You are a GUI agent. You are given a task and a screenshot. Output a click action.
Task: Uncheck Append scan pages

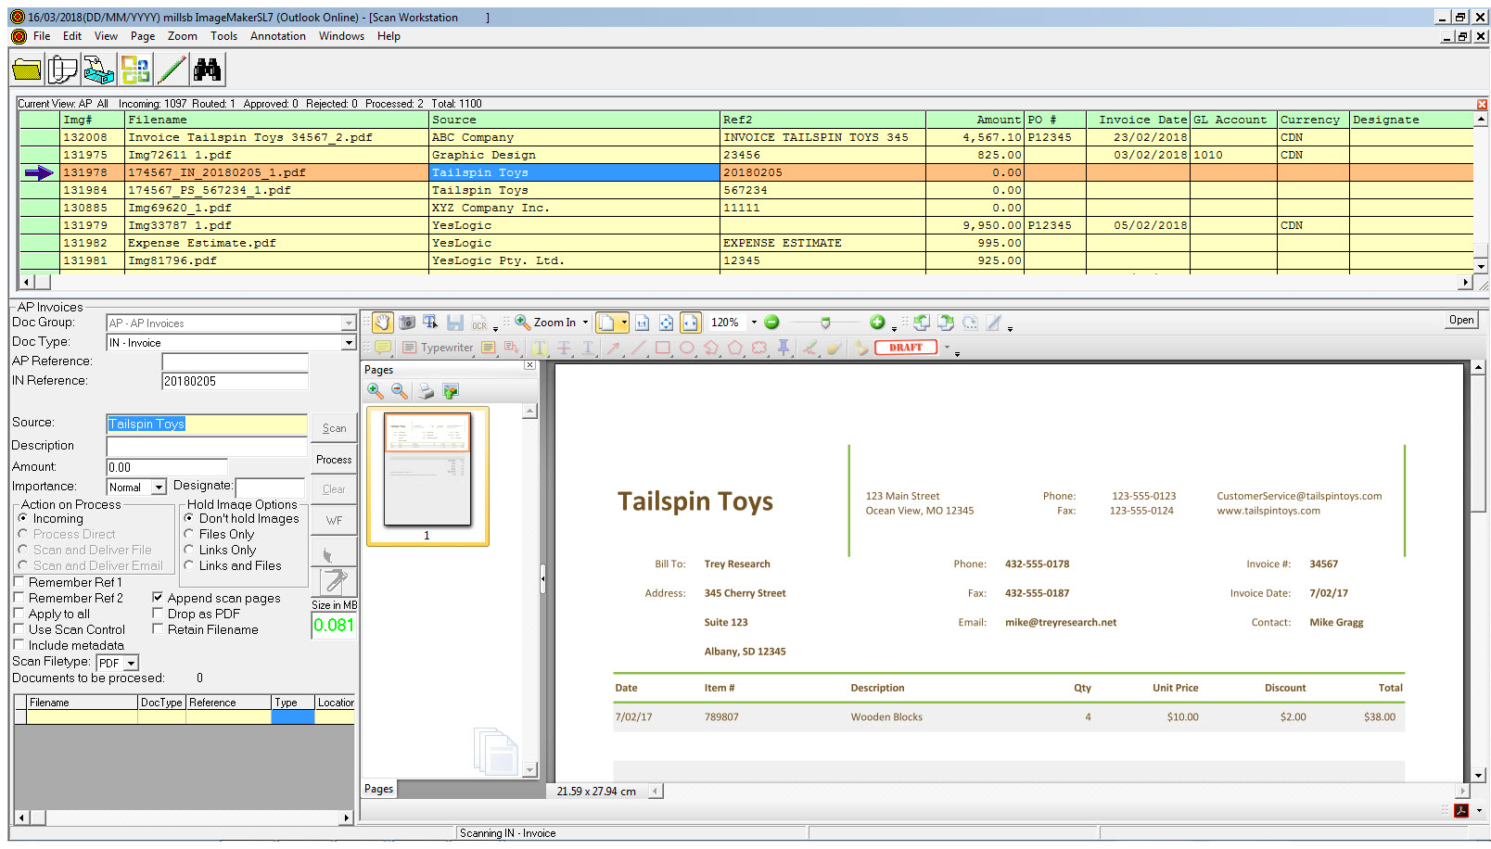pos(158,598)
